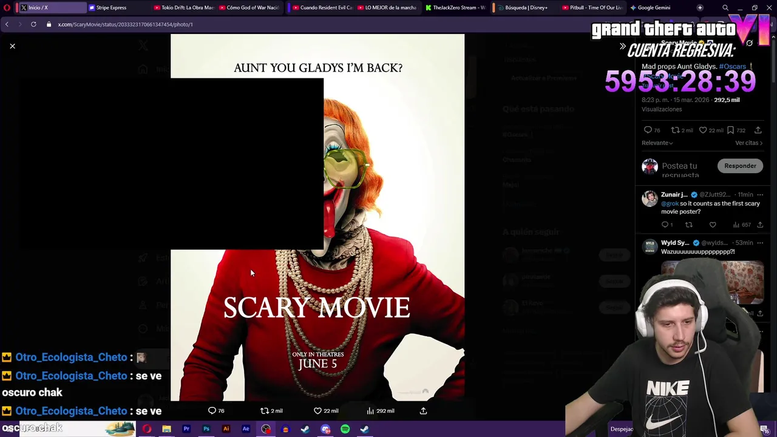The image size is (777, 437).
Task: Open Photoshop from the taskbar
Action: [x=206, y=429]
